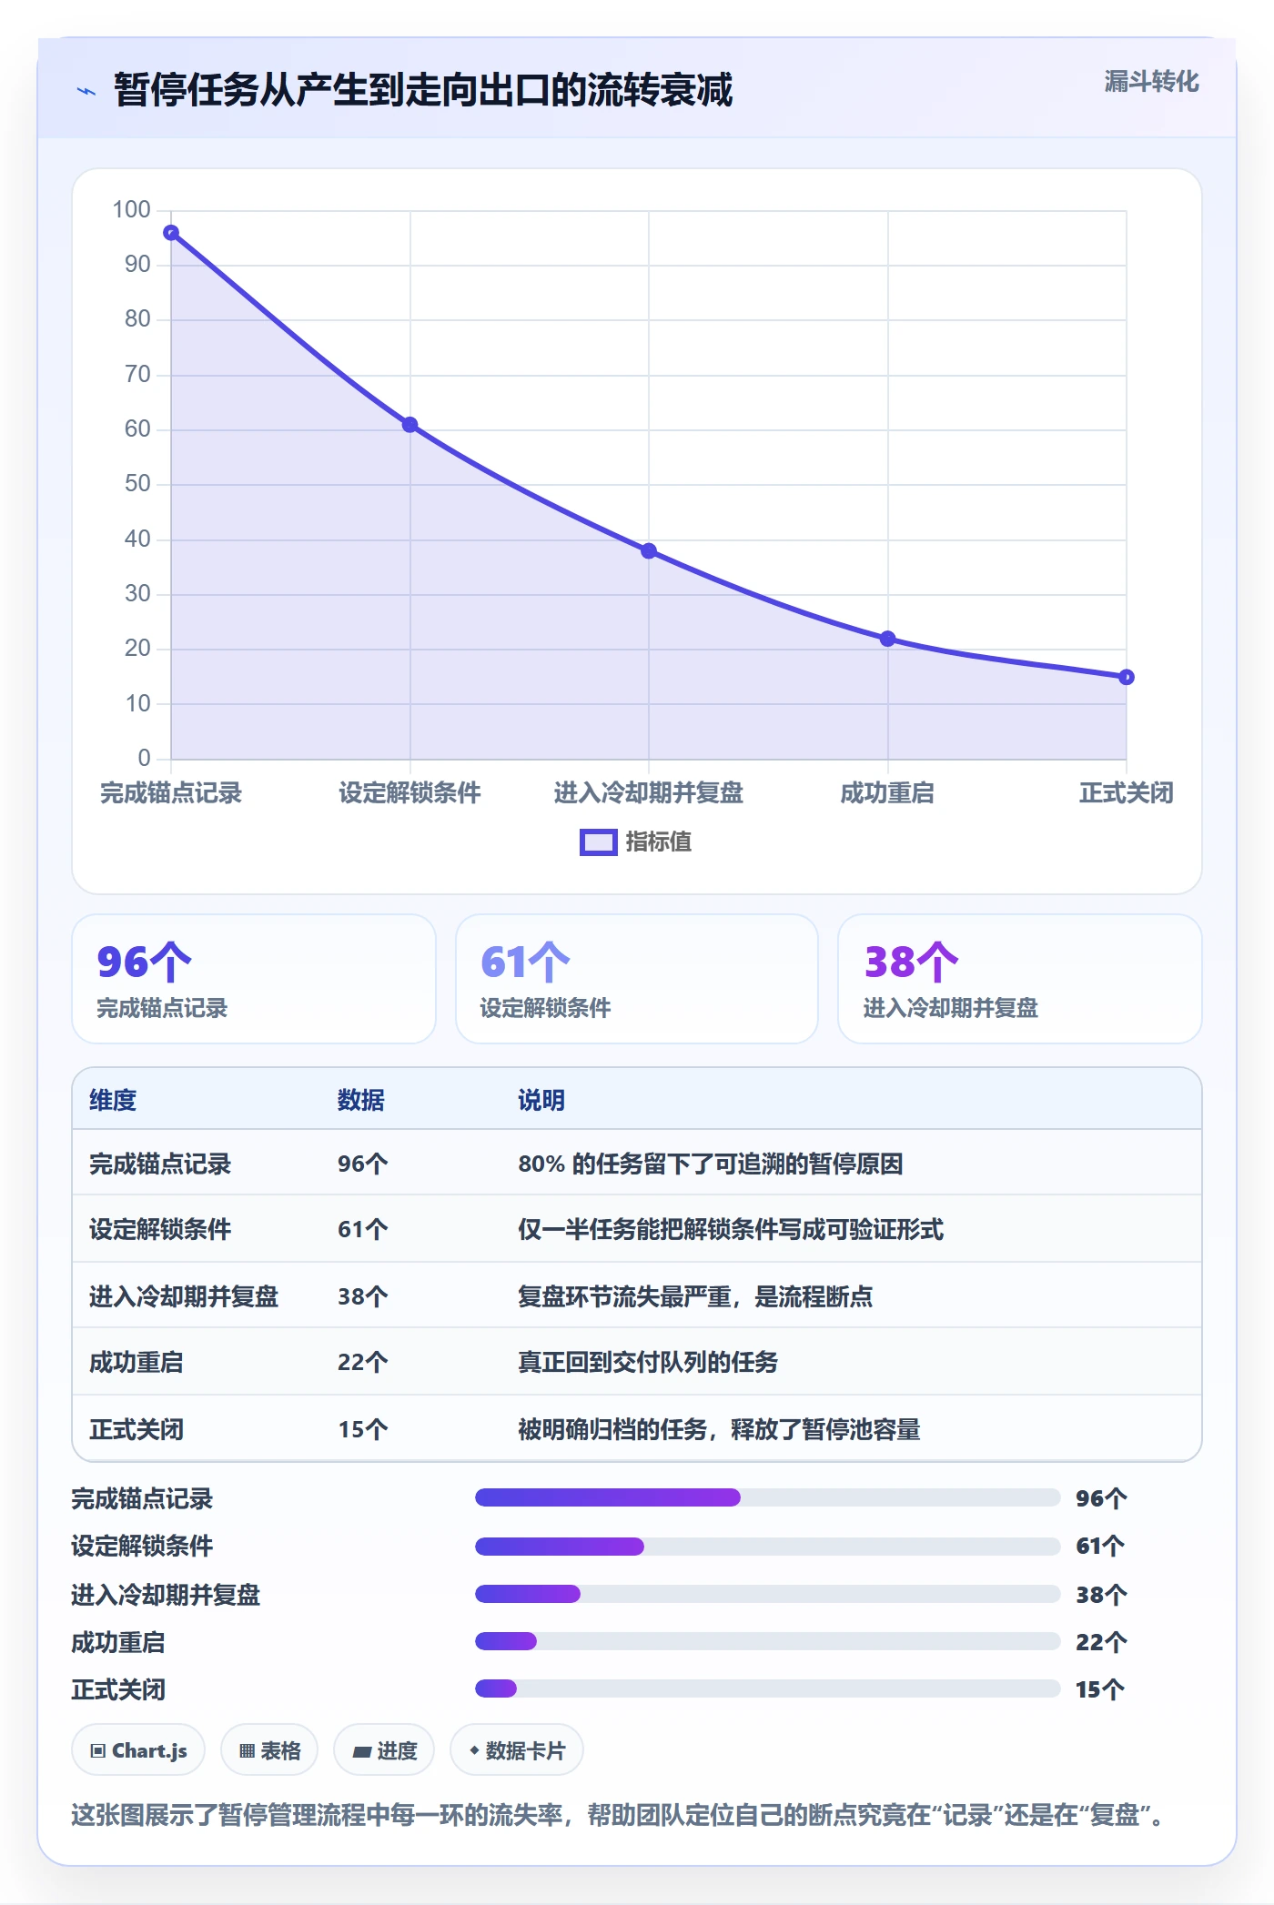Click the chart point at 进入冷却期并复盘
1274x1905 pixels.
[649, 551]
